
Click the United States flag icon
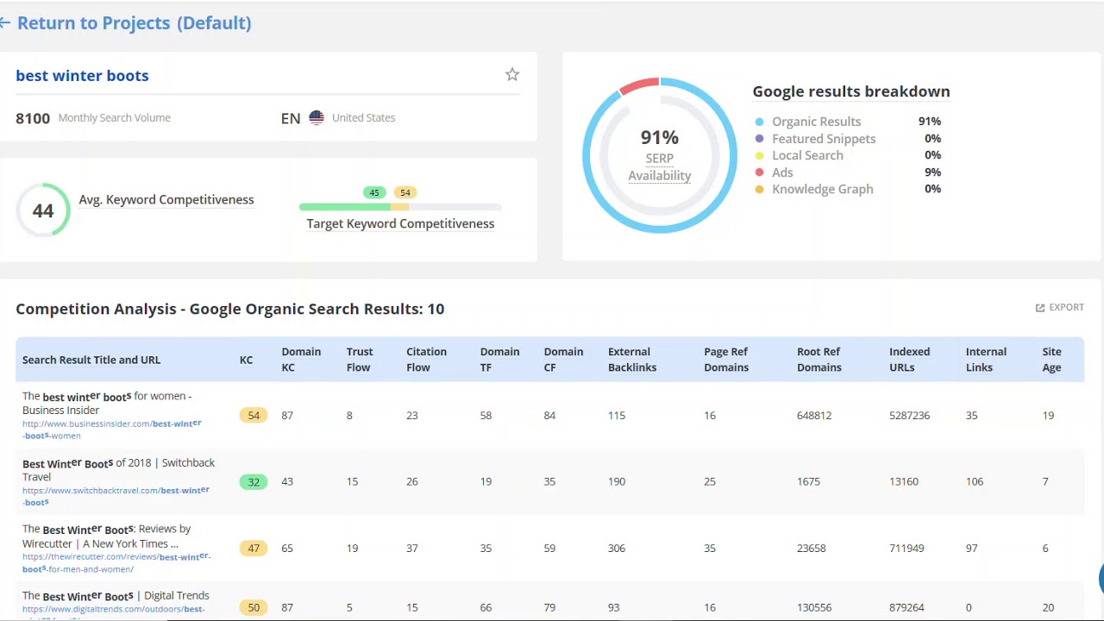[317, 117]
